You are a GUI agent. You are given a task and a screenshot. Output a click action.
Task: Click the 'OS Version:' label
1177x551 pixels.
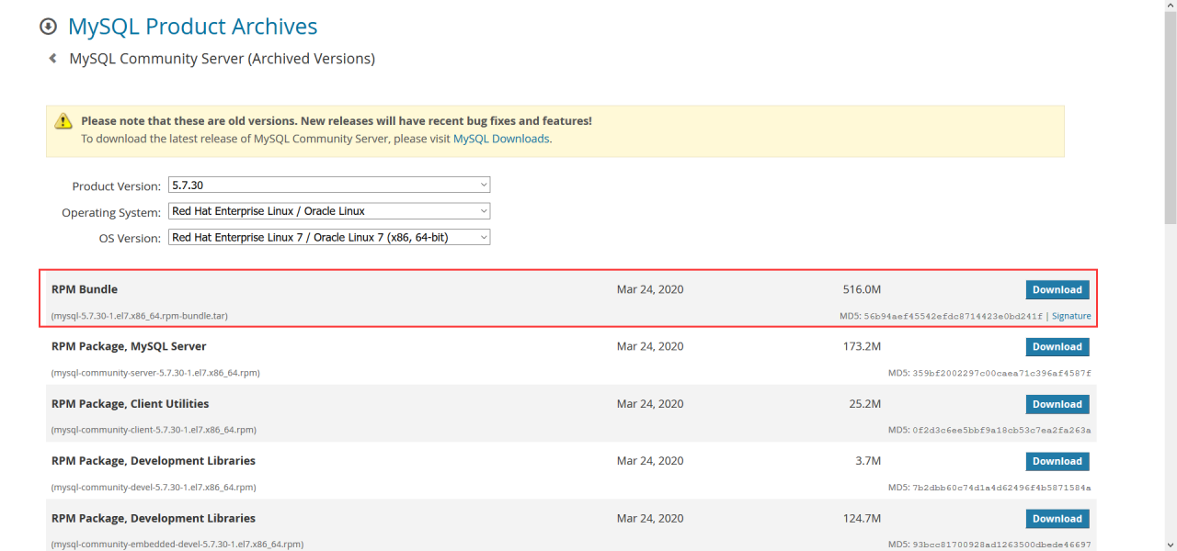tap(130, 238)
